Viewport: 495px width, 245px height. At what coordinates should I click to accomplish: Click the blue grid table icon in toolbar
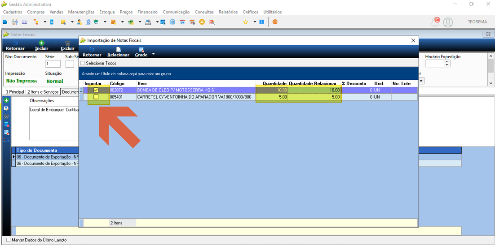[x=163, y=22]
